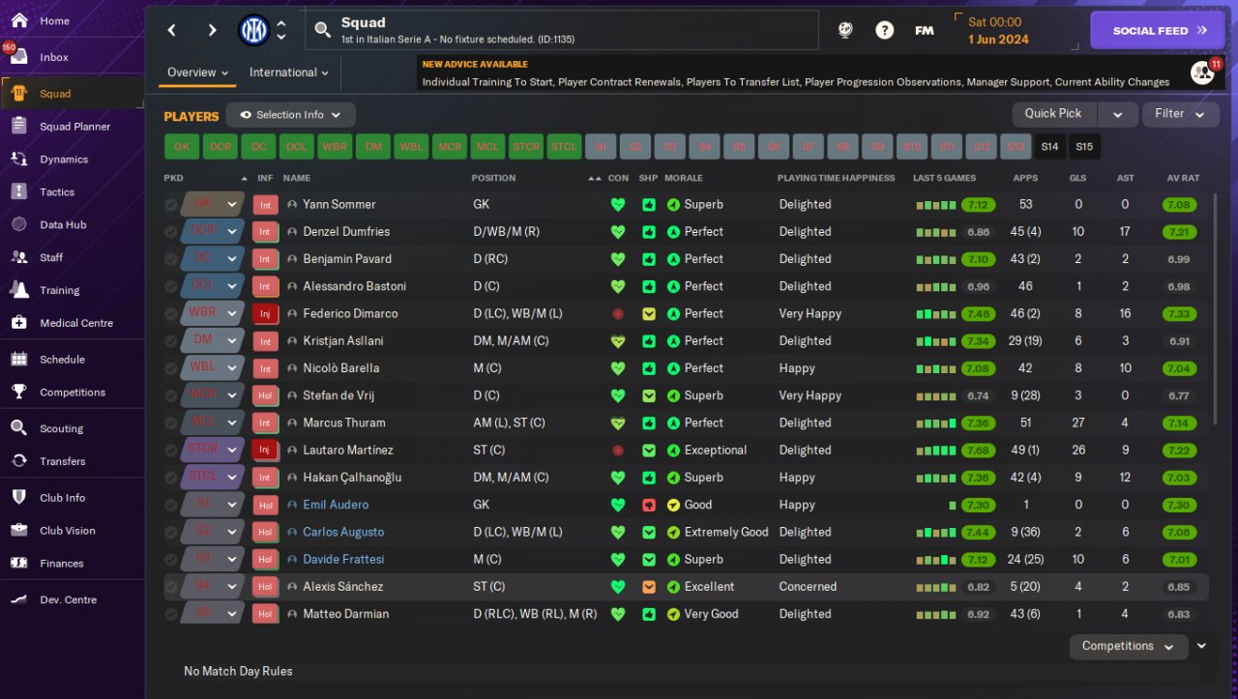The width and height of the screenshot is (1238, 699).
Task: Click the Staff sidebar icon
Action: pyautogui.click(x=19, y=258)
